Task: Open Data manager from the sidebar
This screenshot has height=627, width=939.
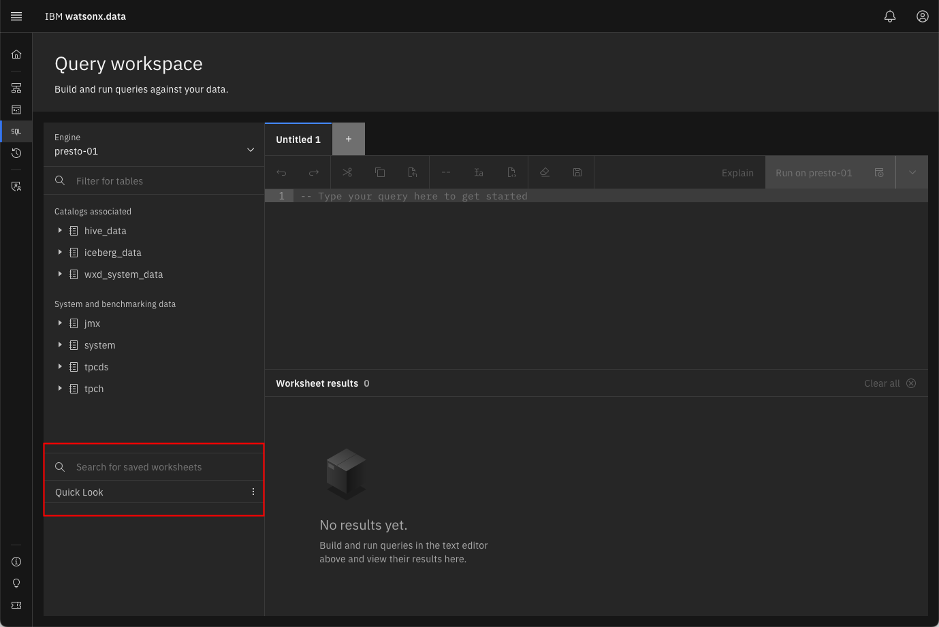Action: point(16,110)
